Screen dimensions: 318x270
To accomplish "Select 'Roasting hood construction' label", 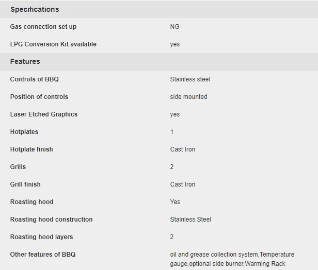I will [x=52, y=220].
